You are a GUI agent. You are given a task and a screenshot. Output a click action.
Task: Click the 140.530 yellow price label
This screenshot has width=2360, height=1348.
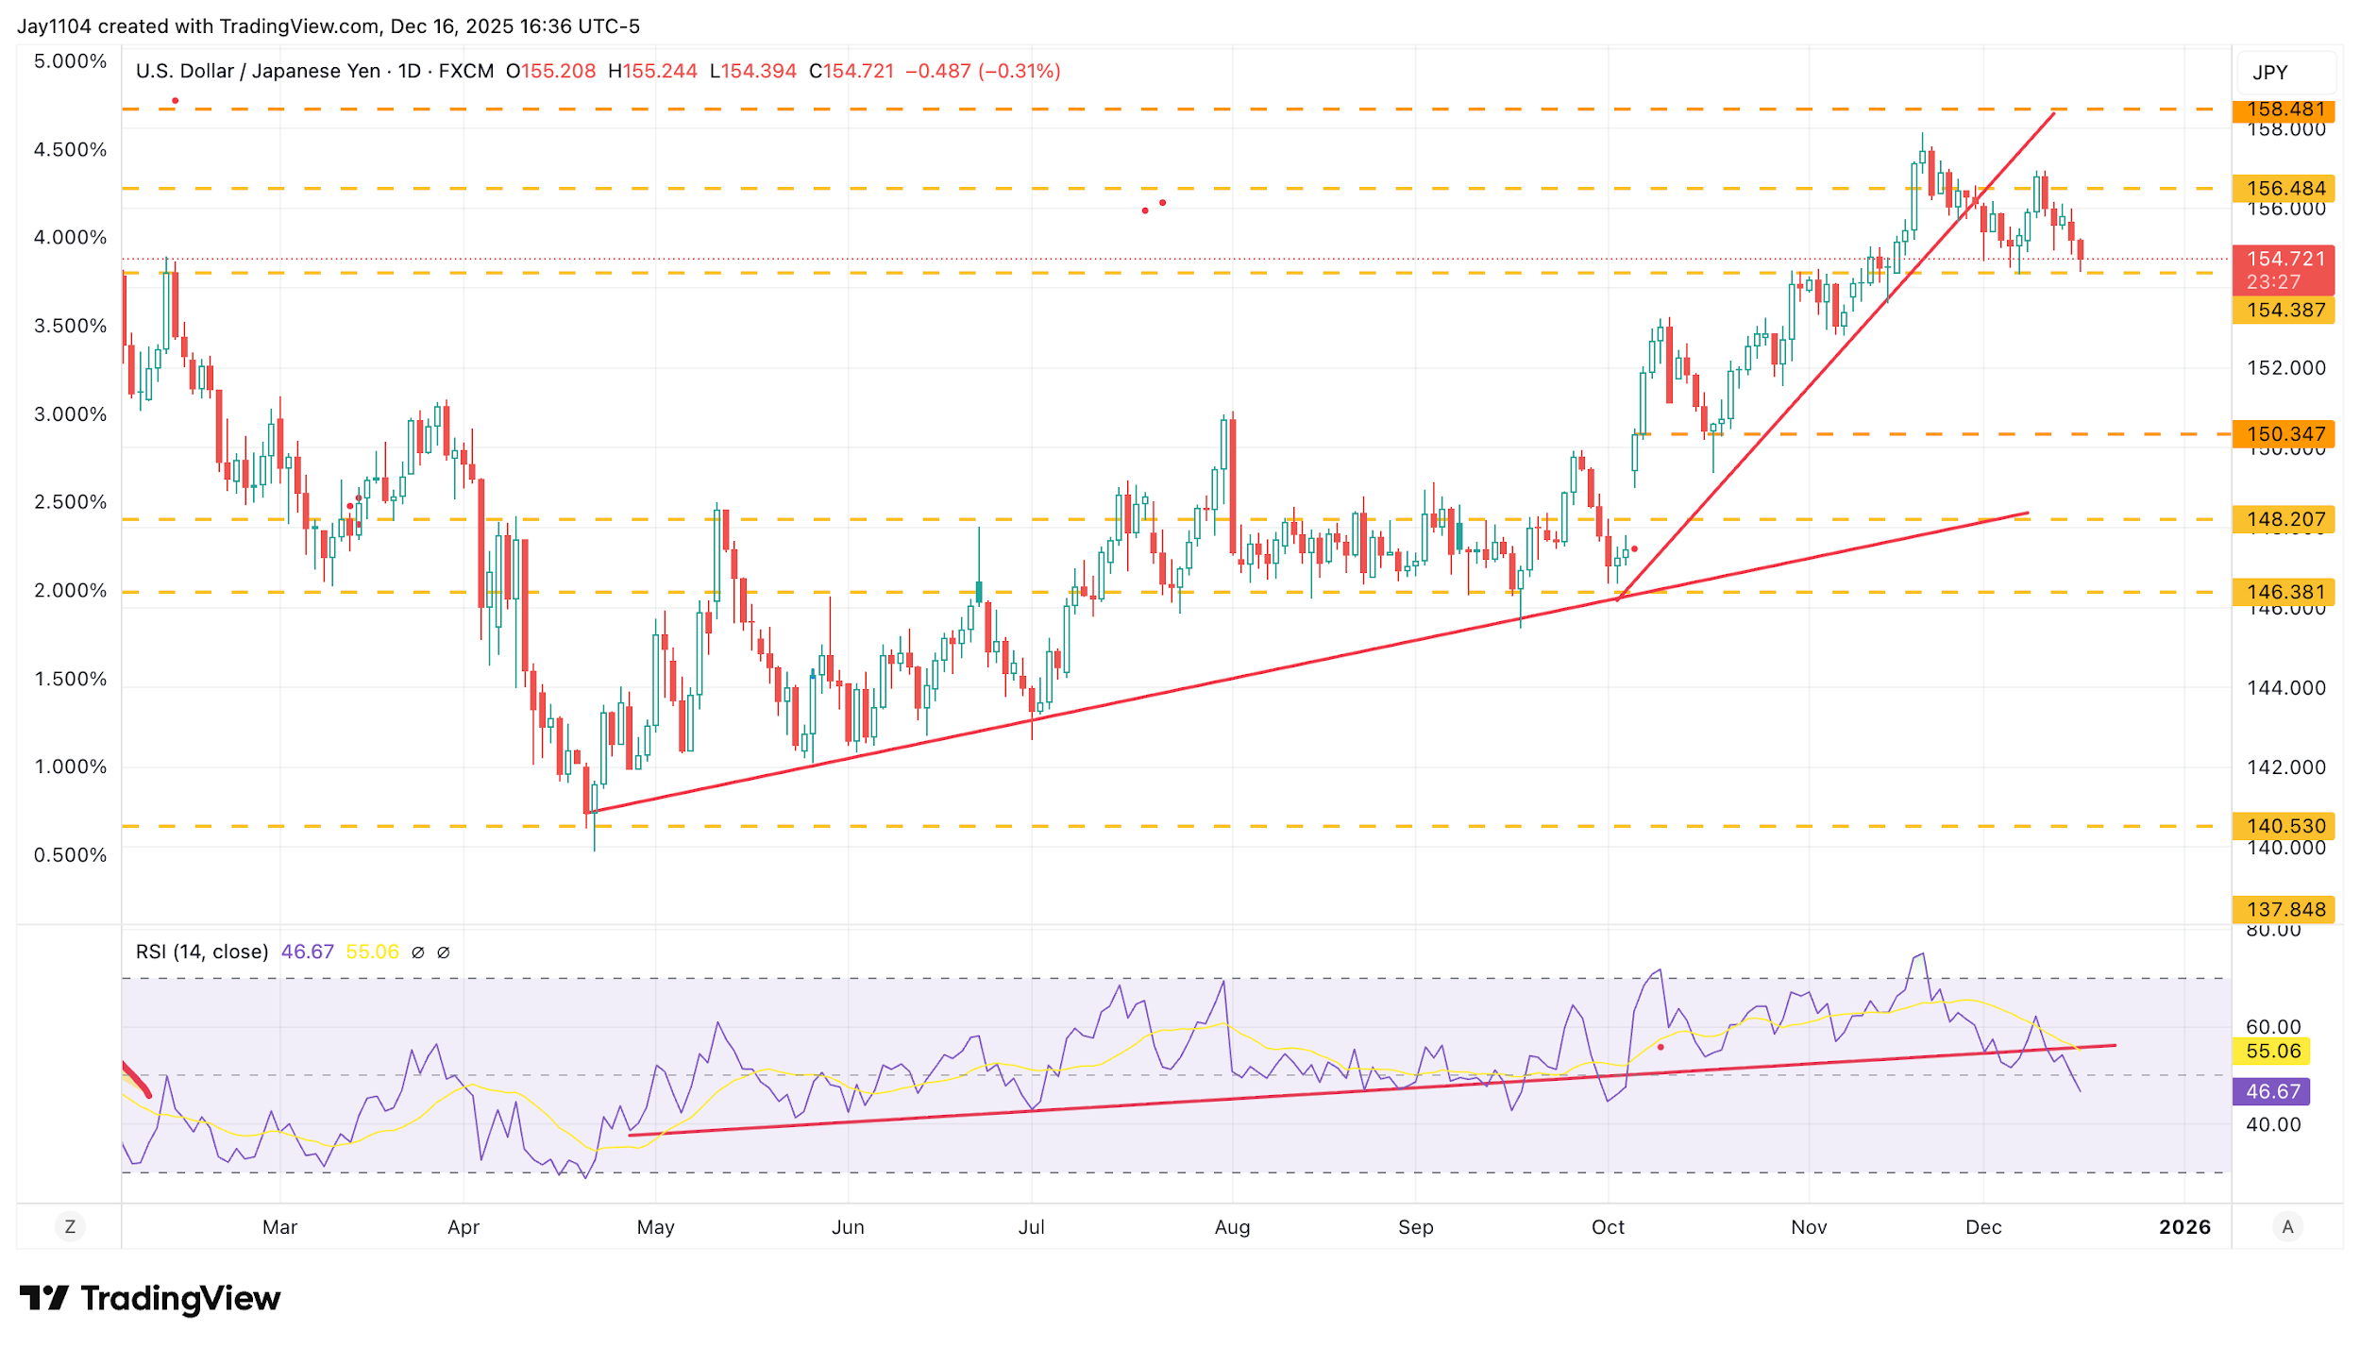[2284, 826]
